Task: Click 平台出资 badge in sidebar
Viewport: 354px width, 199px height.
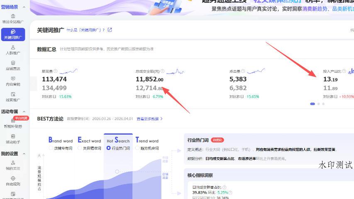Action: coord(21,118)
